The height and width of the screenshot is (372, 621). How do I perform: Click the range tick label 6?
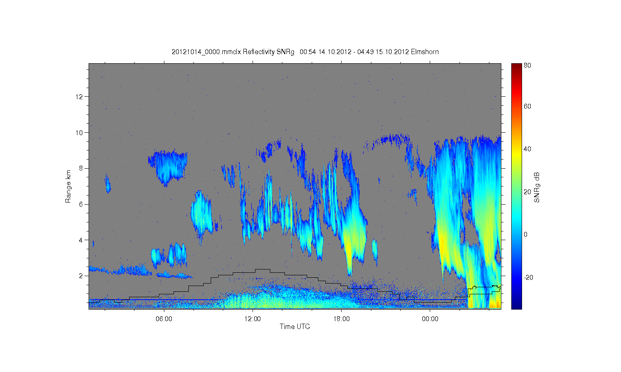pyautogui.click(x=82, y=204)
